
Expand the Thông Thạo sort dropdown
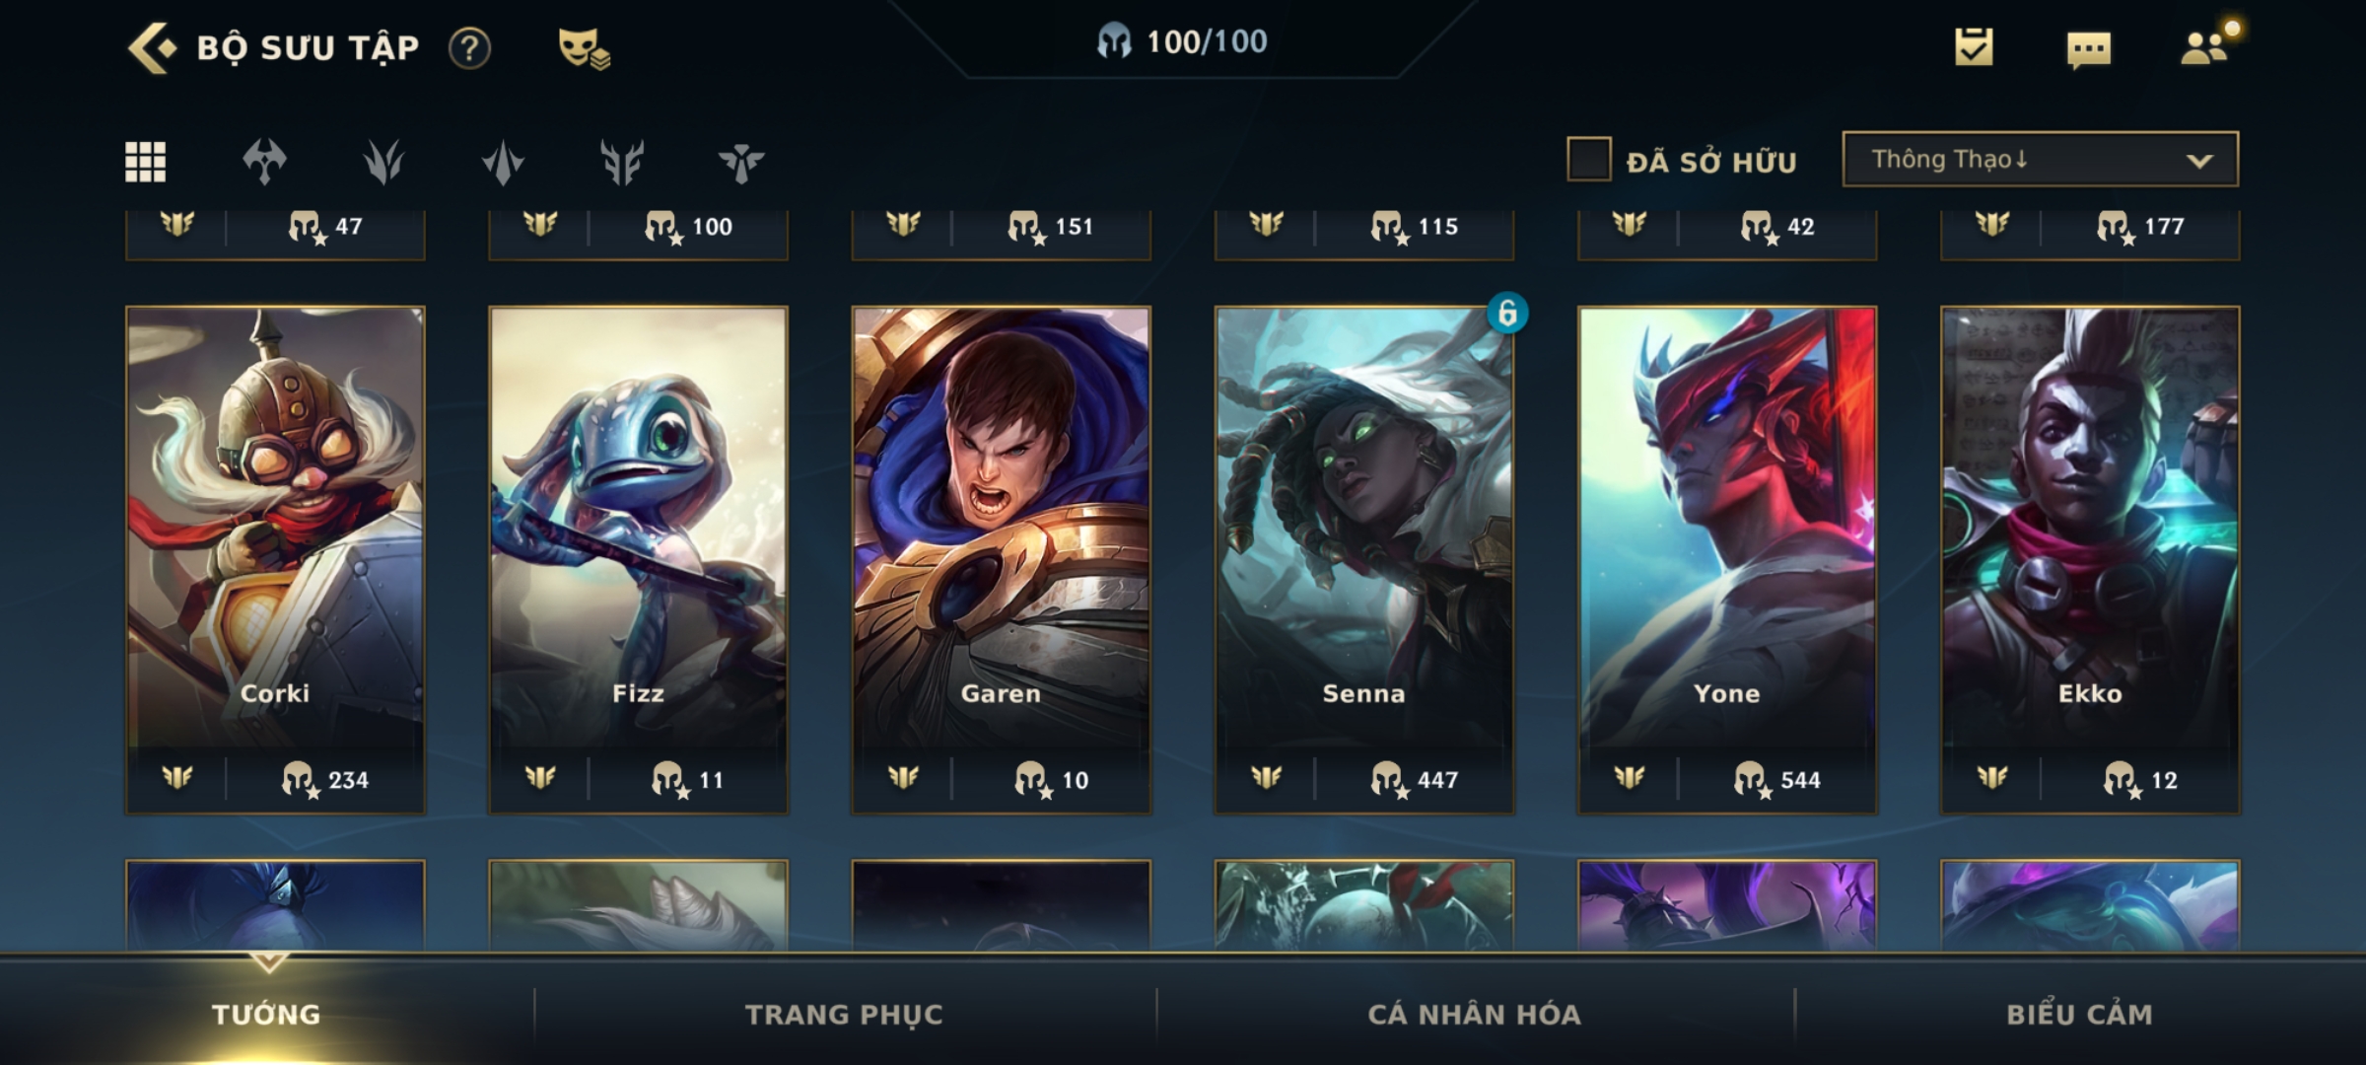click(x=2040, y=159)
